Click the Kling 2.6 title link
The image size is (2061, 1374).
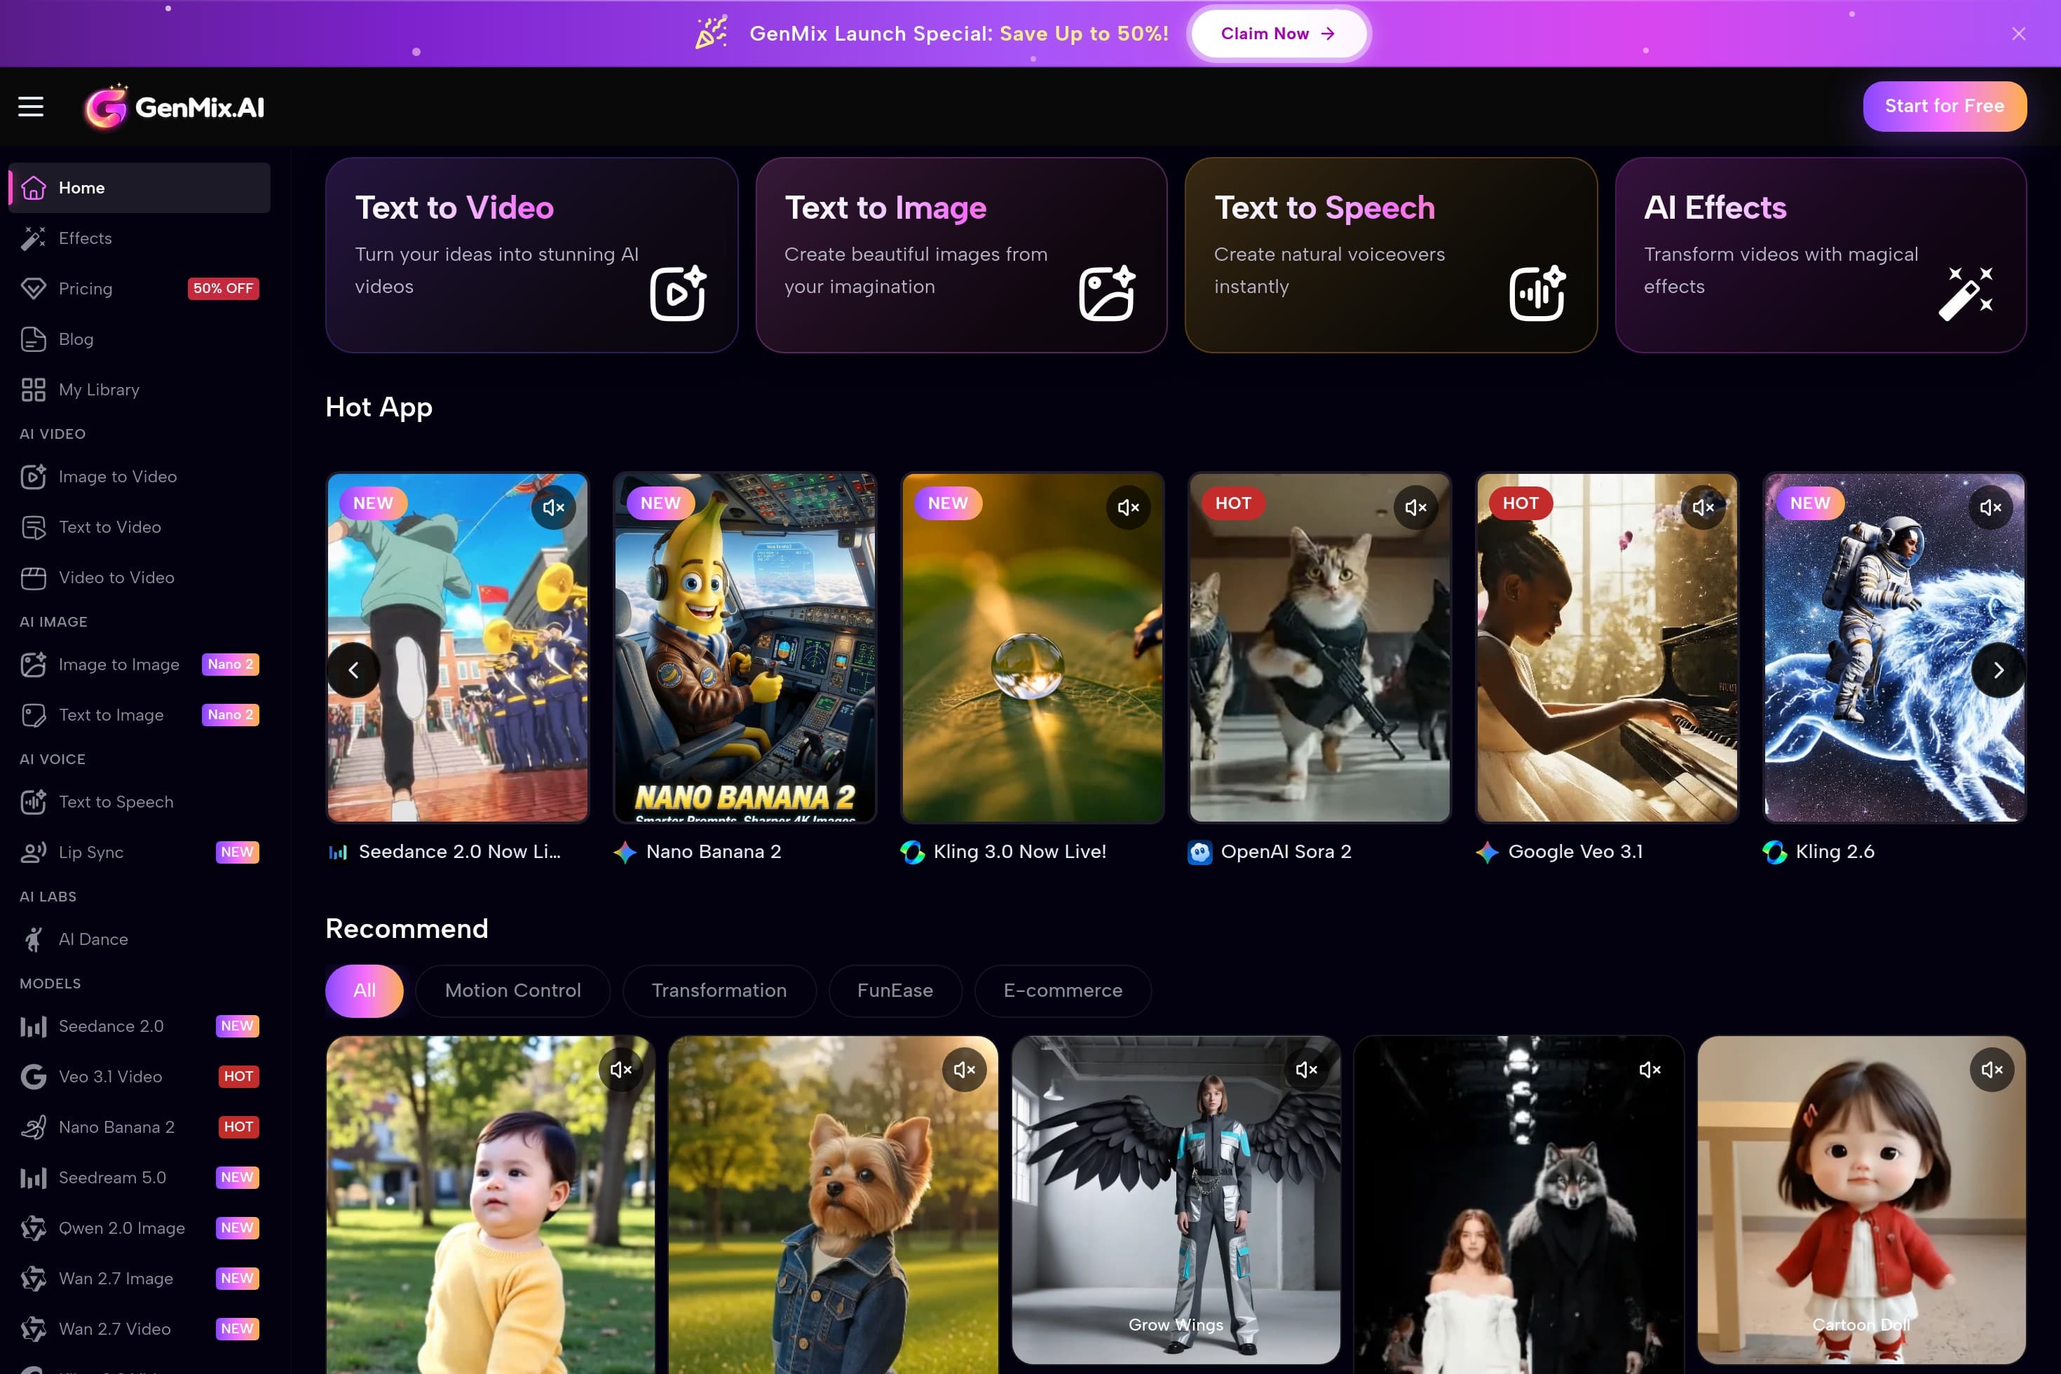click(x=1835, y=852)
